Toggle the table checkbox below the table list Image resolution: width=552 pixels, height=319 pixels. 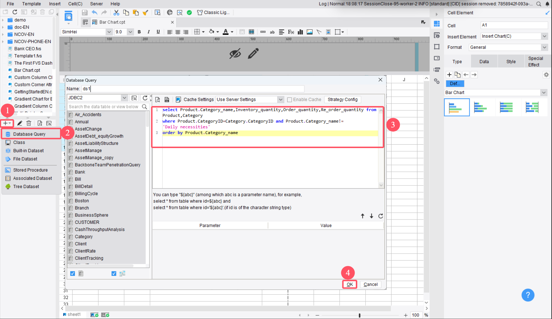(x=73, y=274)
